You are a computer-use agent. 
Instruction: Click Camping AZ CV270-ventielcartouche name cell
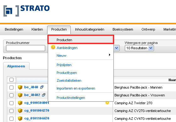[143, 111]
